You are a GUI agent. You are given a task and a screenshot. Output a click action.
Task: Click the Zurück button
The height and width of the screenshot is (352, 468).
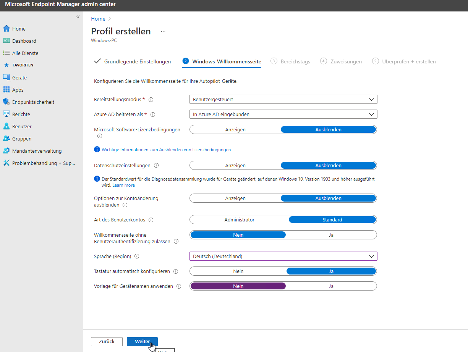coord(107,342)
